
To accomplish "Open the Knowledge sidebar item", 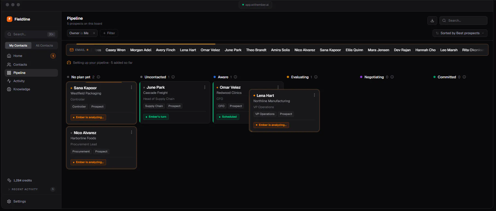I will point(31,89).
